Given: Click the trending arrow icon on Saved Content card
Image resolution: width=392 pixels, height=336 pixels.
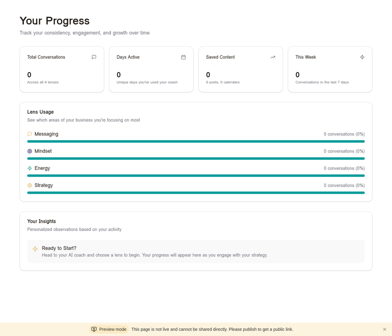Looking at the screenshot, I should pos(273,57).
